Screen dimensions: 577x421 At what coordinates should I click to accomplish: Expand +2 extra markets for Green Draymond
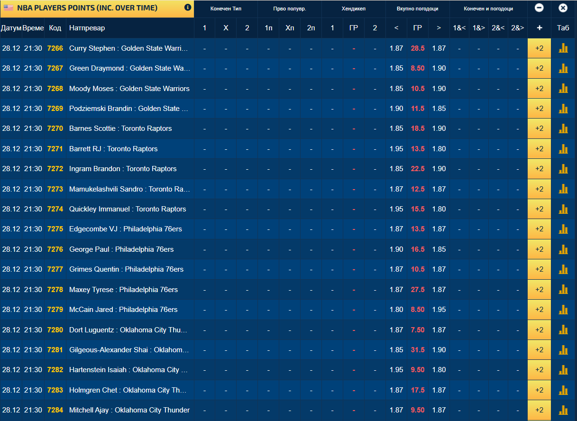(539, 68)
